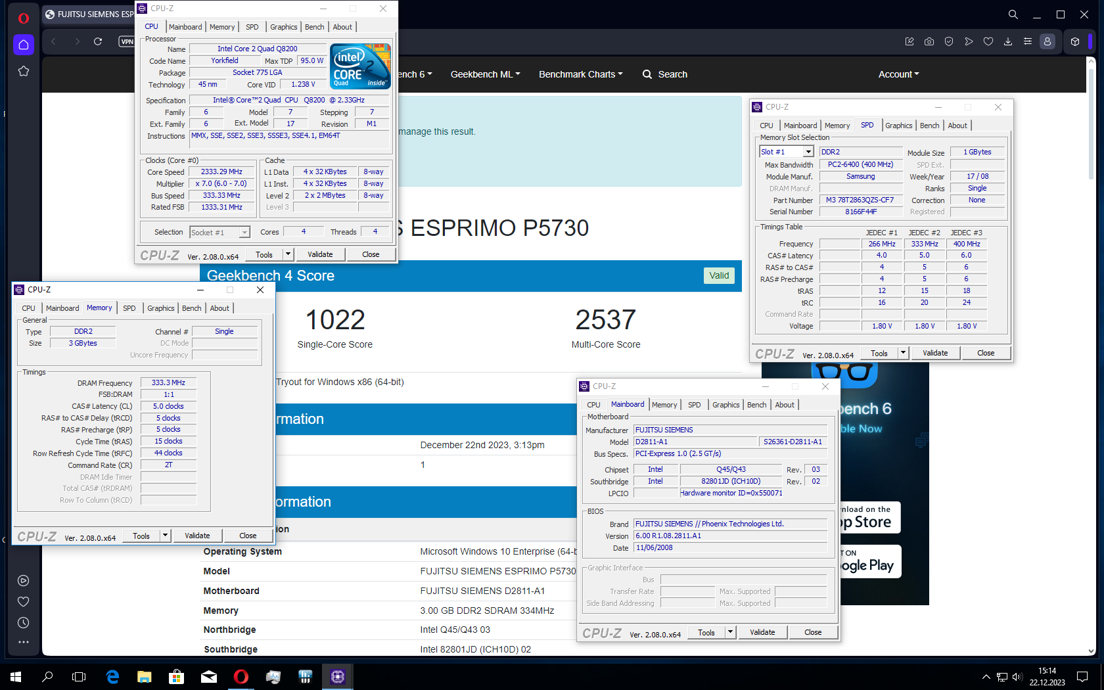Image resolution: width=1104 pixels, height=690 pixels.
Task: Open the downloads icon in toolbar
Action: [1008, 41]
